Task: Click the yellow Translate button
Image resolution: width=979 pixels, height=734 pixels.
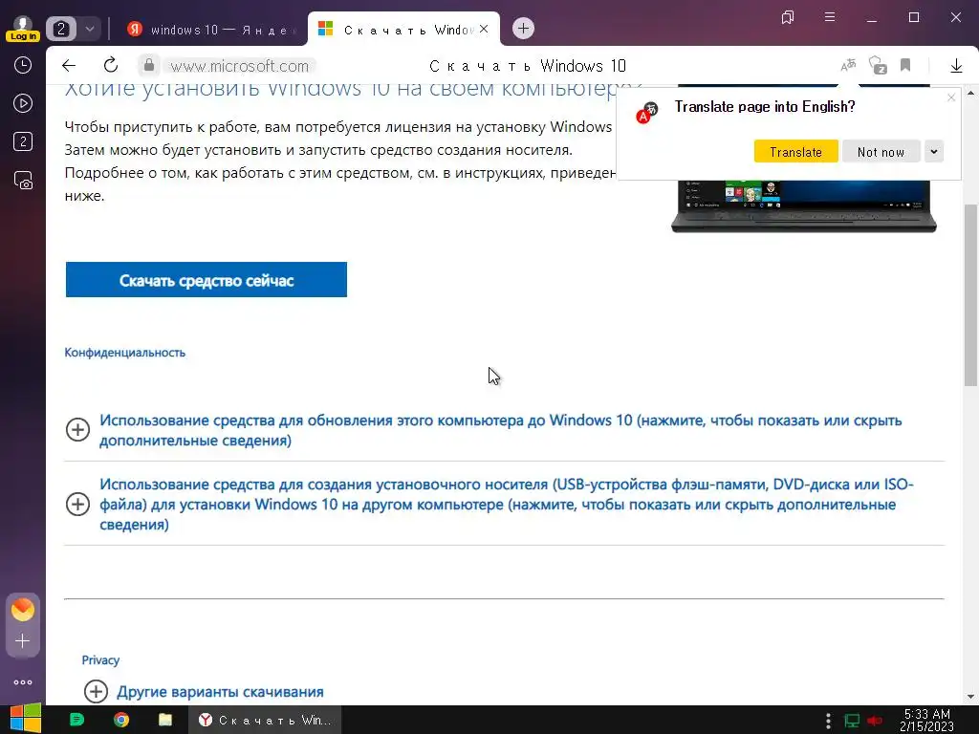Action: coord(796,152)
